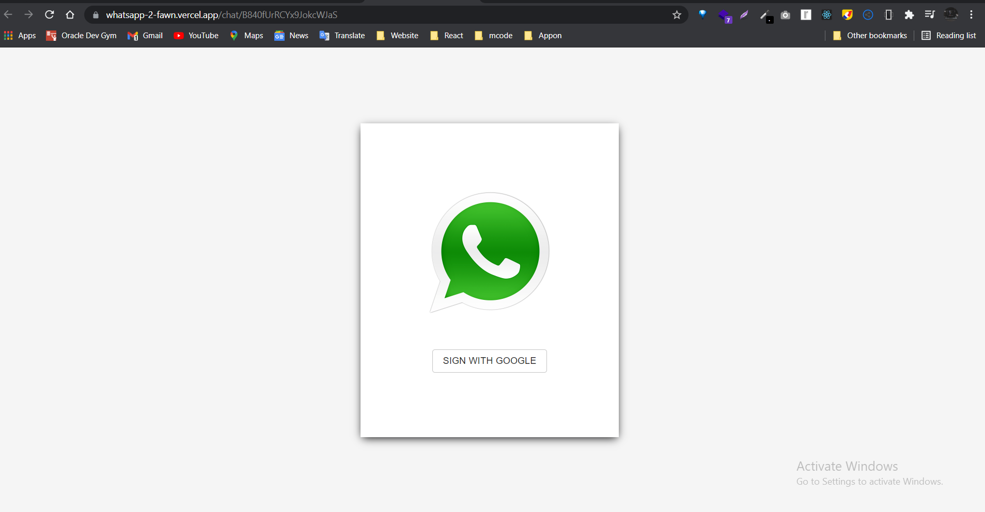Open the Reading list panel

click(x=949, y=36)
